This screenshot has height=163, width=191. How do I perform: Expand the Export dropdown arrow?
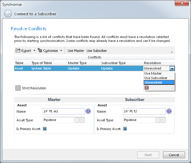(x=34, y=51)
